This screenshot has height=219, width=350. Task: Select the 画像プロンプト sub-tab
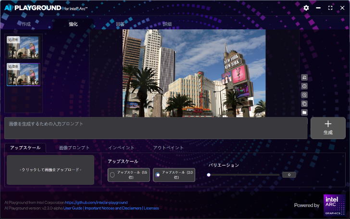tap(75, 148)
